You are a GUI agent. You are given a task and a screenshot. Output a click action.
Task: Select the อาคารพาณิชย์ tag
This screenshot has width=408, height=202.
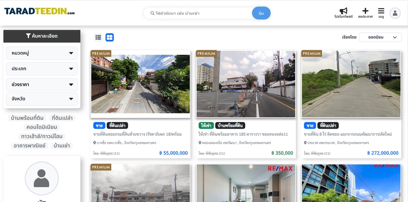point(29,146)
